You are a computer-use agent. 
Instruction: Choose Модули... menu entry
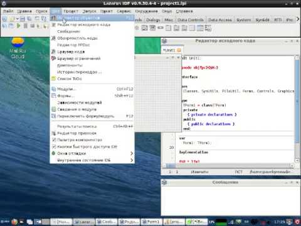[x=92, y=89]
